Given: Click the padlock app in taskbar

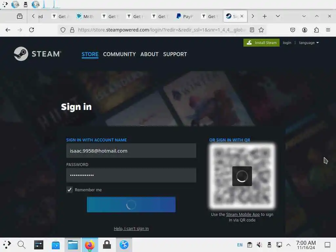Looking at the screenshot, I should (x=107, y=244).
